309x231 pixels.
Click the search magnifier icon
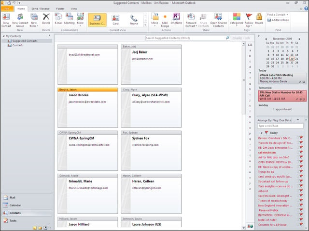pyautogui.click(x=227, y=38)
